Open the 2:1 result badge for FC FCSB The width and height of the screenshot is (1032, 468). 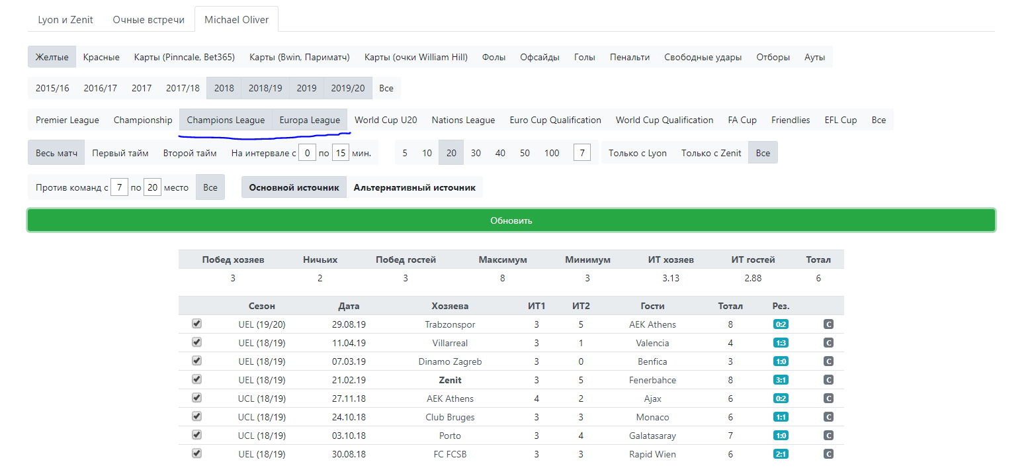click(781, 454)
